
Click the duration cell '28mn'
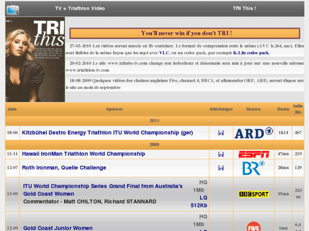(283, 168)
